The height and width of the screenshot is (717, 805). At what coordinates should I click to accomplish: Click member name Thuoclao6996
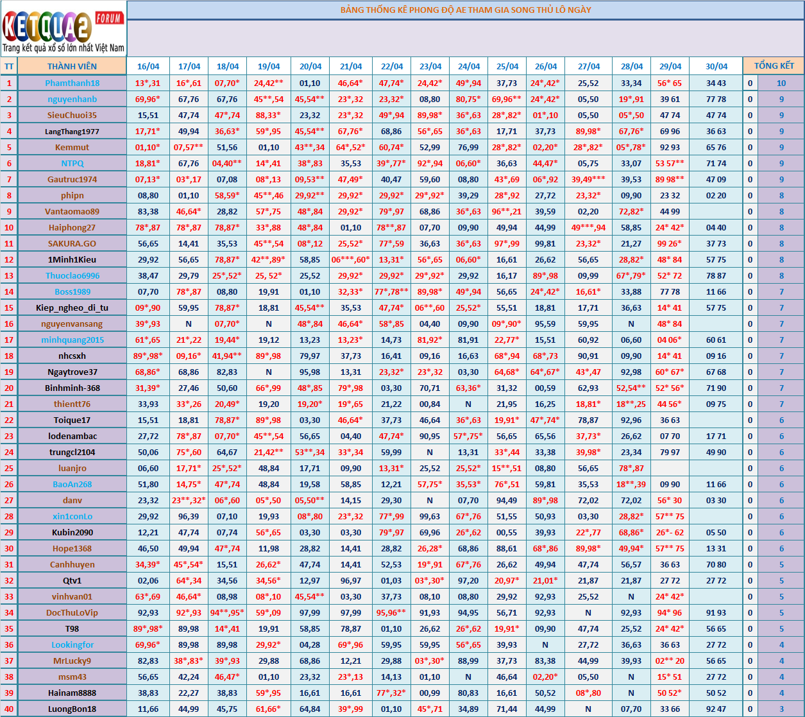(72, 275)
